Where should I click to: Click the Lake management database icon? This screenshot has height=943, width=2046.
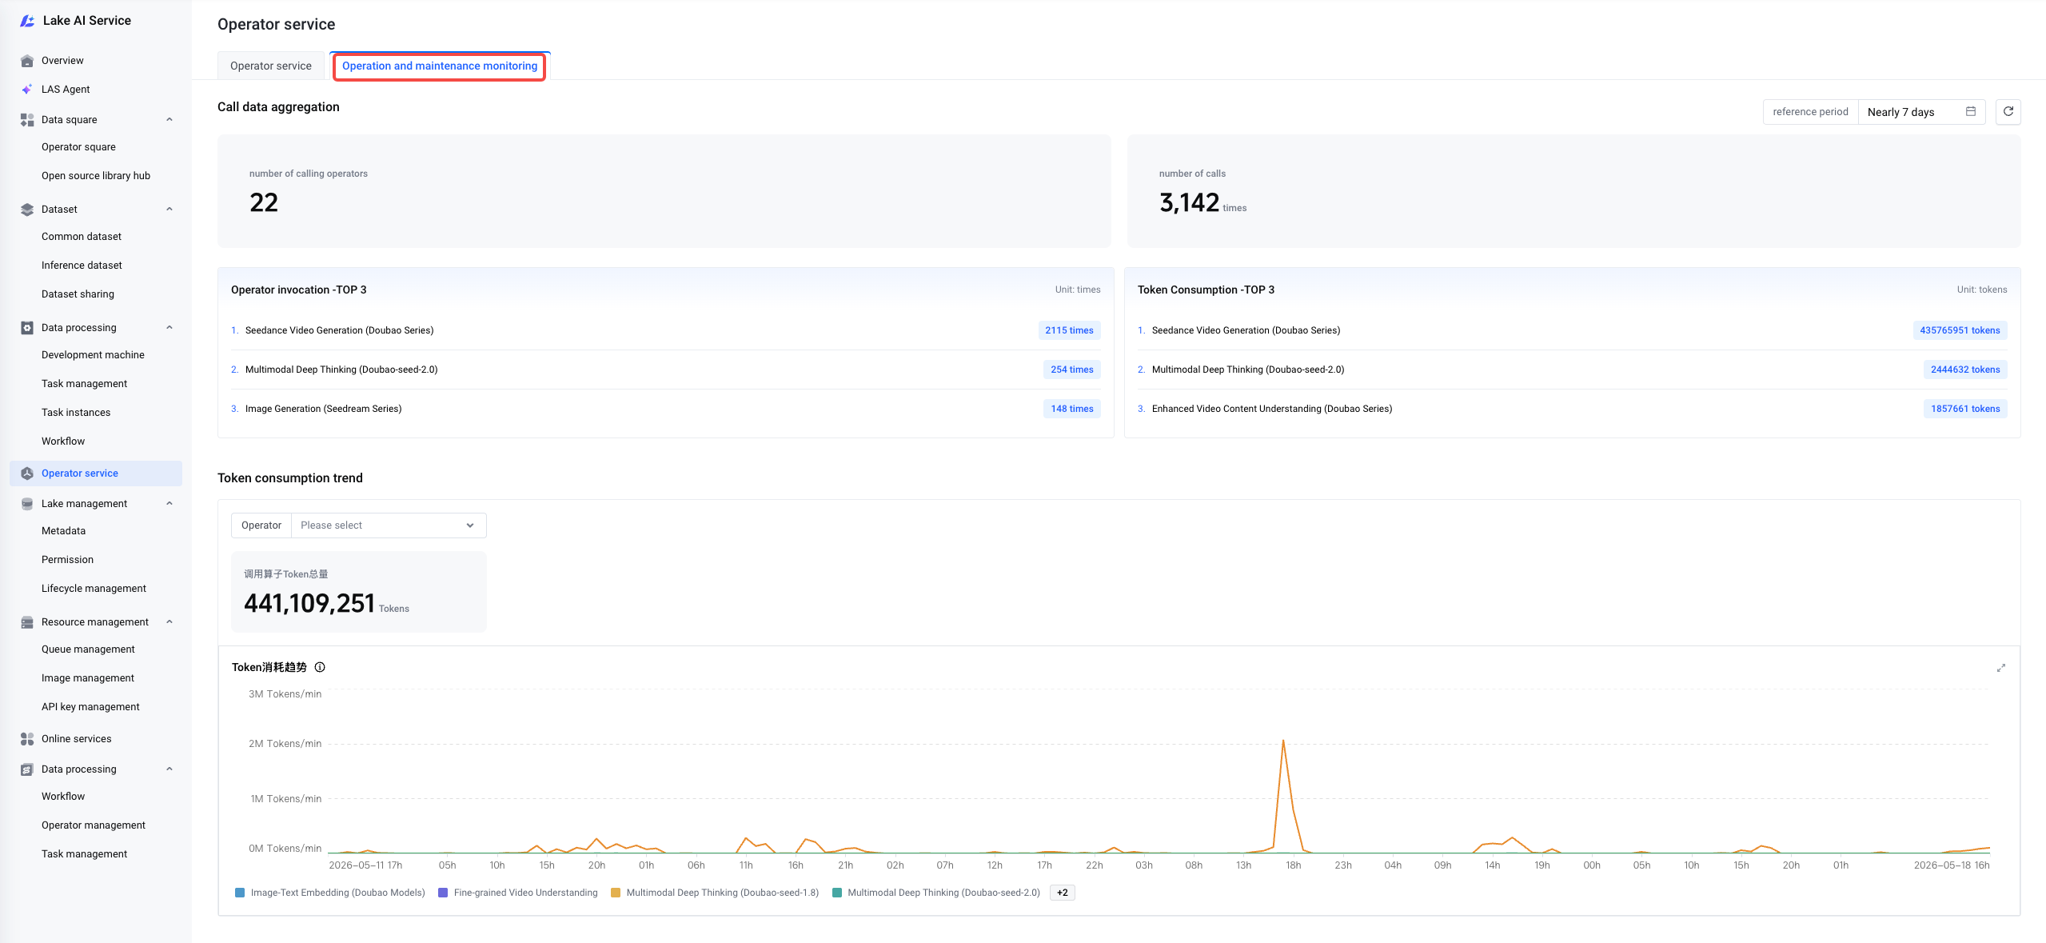point(27,504)
